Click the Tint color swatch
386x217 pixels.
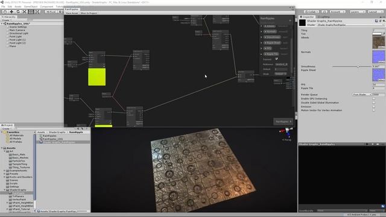(377, 34)
